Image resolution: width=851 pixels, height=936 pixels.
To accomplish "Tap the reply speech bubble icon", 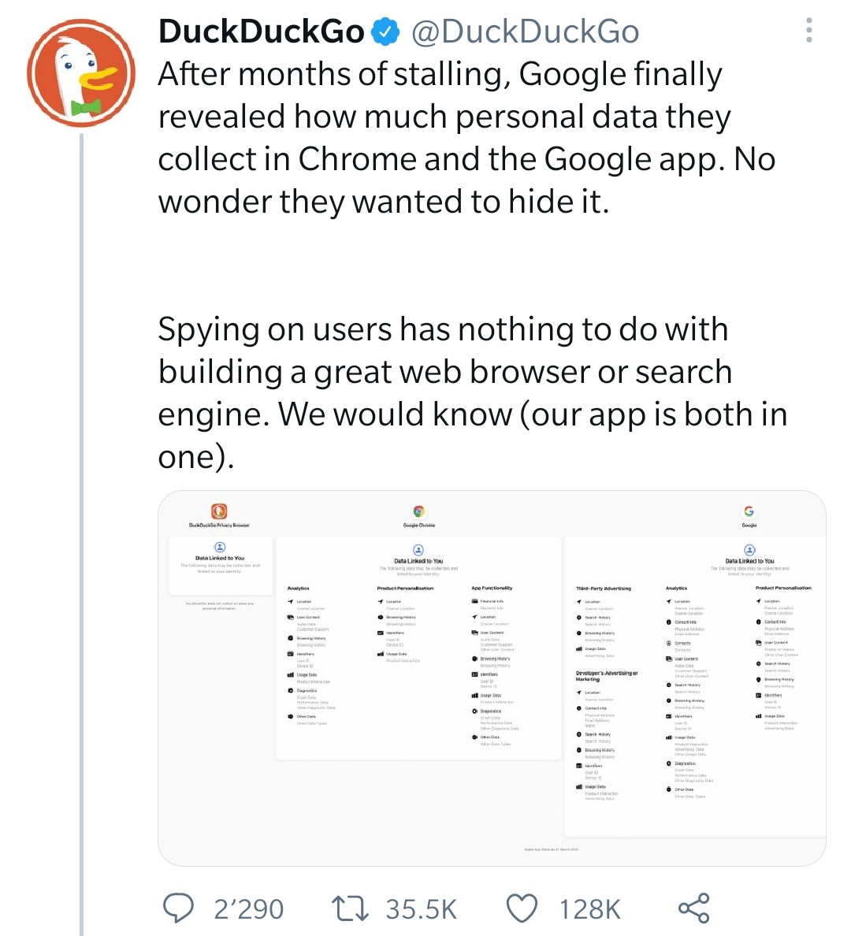I will click(x=179, y=908).
